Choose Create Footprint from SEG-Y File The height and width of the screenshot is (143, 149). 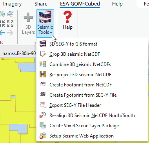(x=83, y=95)
